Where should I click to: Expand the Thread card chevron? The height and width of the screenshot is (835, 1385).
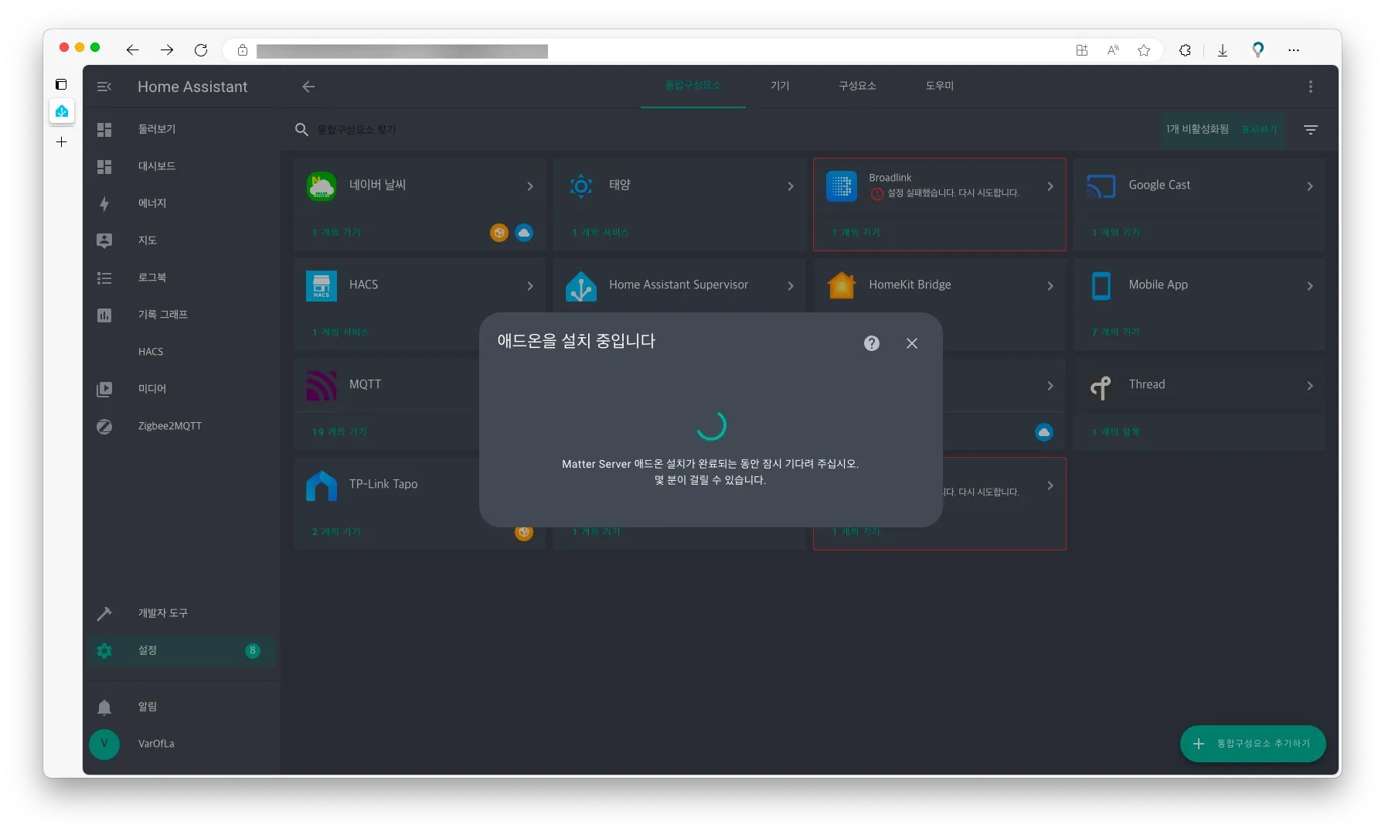click(1310, 386)
